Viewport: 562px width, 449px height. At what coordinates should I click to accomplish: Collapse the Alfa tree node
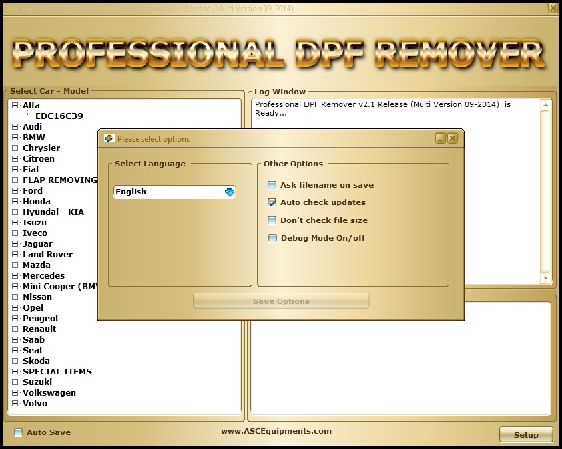tap(15, 106)
